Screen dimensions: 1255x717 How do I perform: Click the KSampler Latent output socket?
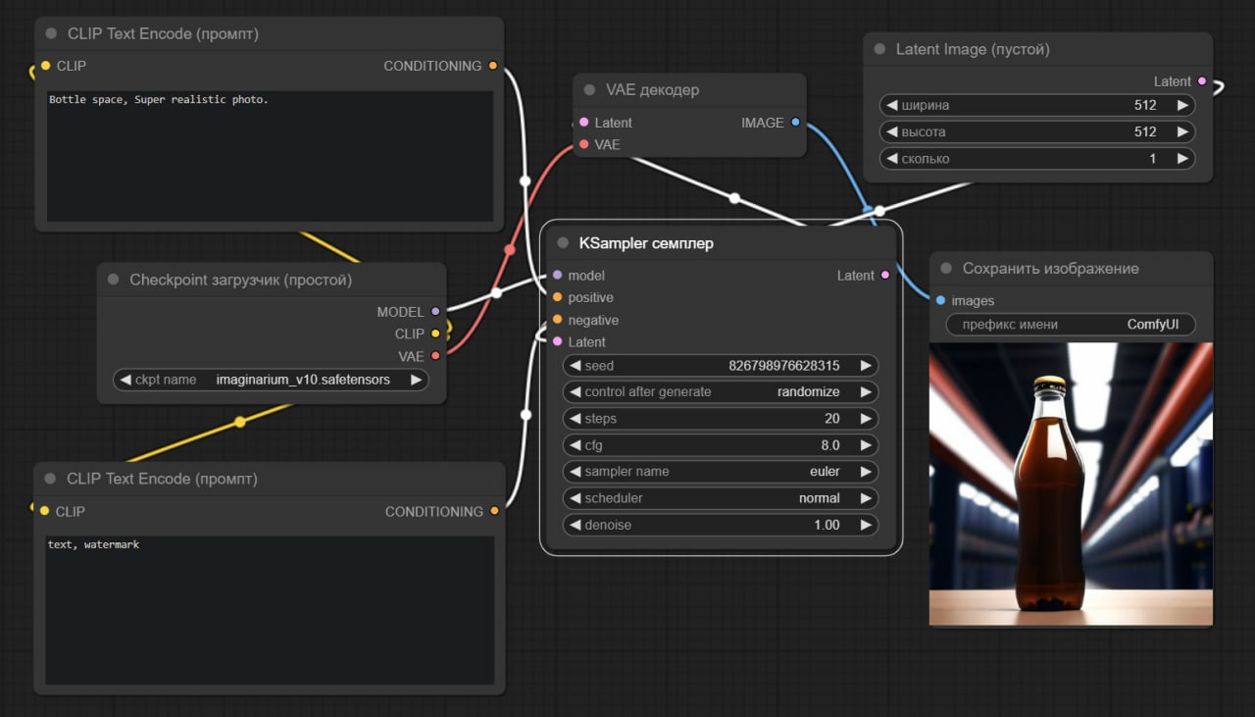885,276
